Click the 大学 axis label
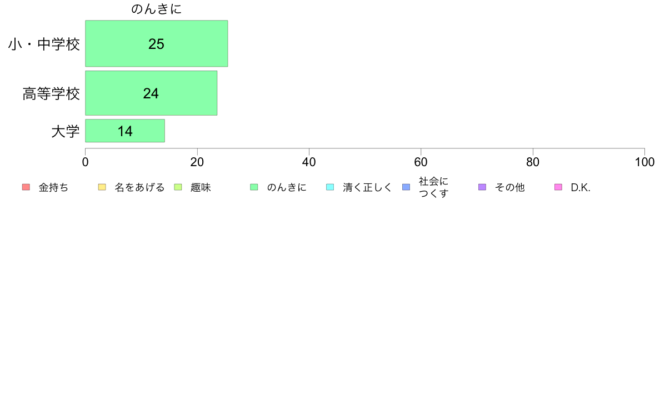This screenshot has height=409, width=660. coord(65,131)
